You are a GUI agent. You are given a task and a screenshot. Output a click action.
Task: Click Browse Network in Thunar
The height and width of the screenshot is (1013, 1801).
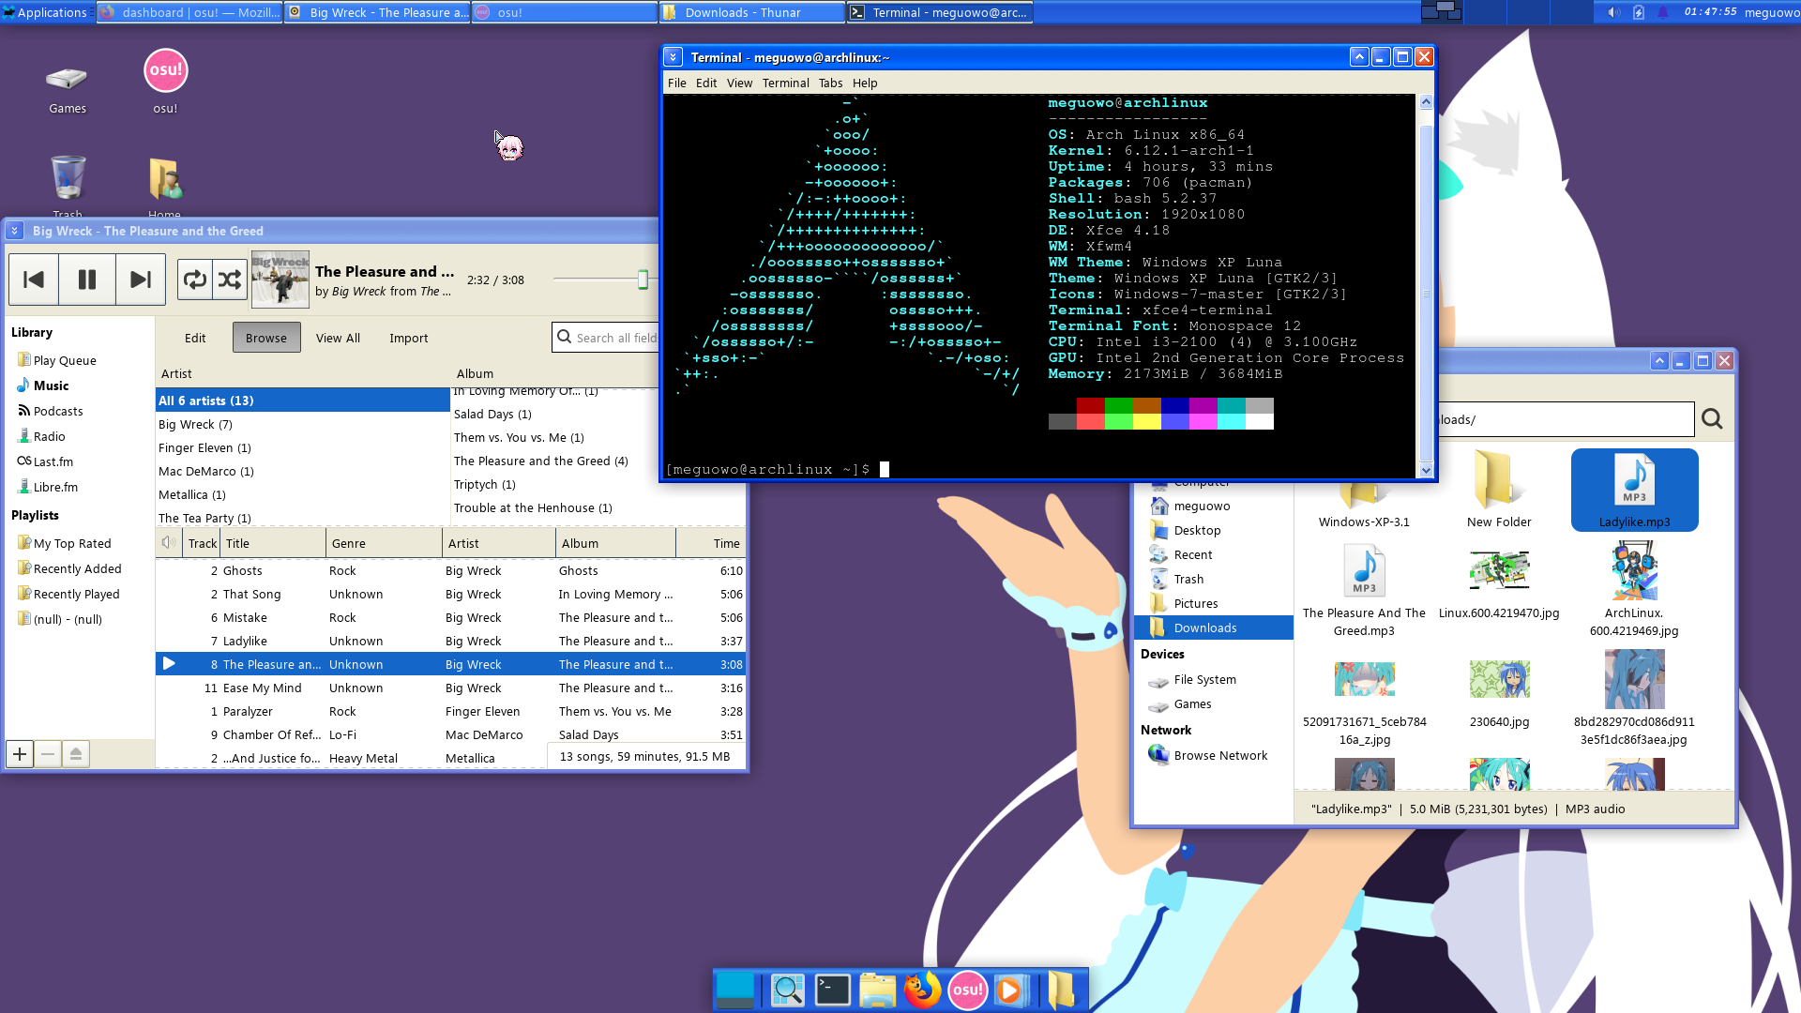click(1213, 755)
